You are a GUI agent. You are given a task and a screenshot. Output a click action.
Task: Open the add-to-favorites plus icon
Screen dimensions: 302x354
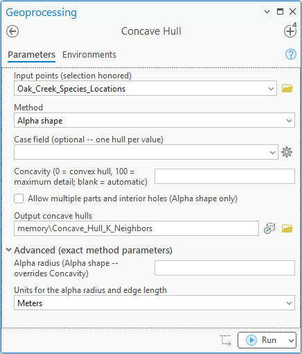point(290,31)
